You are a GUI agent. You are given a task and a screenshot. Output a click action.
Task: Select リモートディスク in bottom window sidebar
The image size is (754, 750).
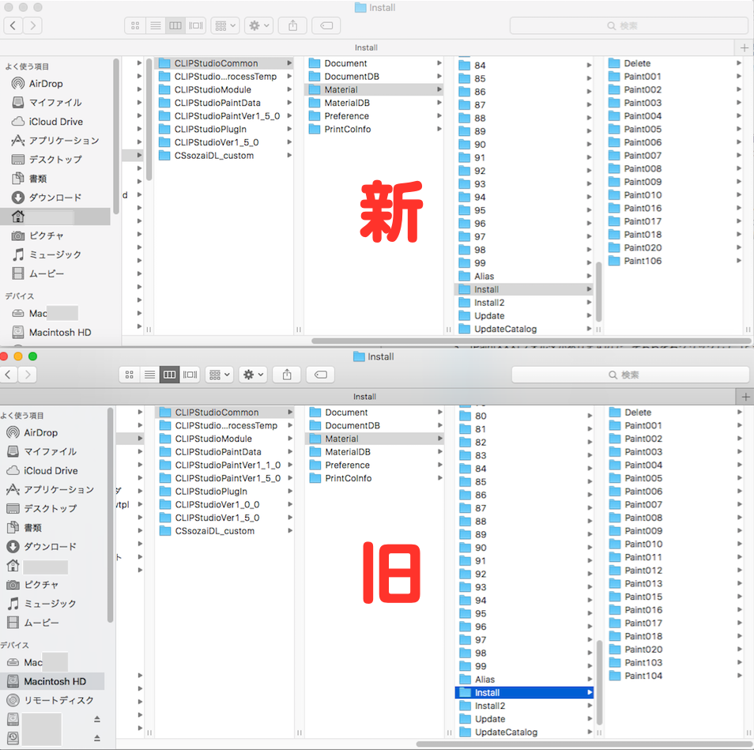pos(58,700)
